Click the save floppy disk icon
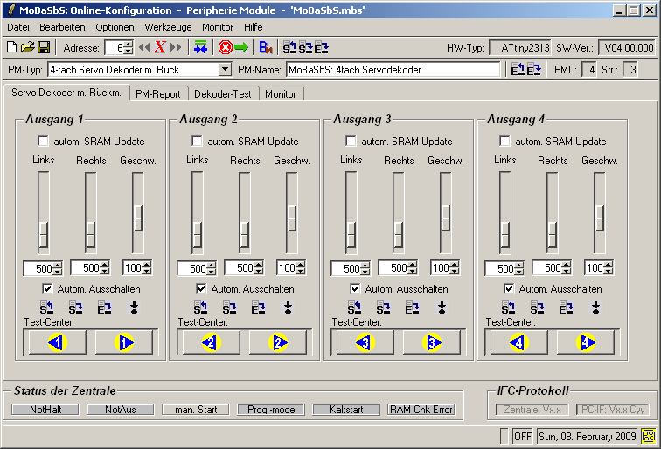The image size is (661, 449). 42,47
